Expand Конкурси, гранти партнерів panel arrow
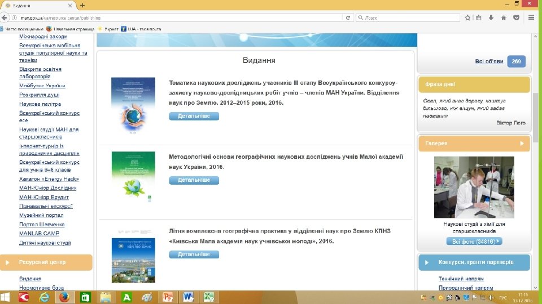This screenshot has width=542, height=304. (427, 262)
